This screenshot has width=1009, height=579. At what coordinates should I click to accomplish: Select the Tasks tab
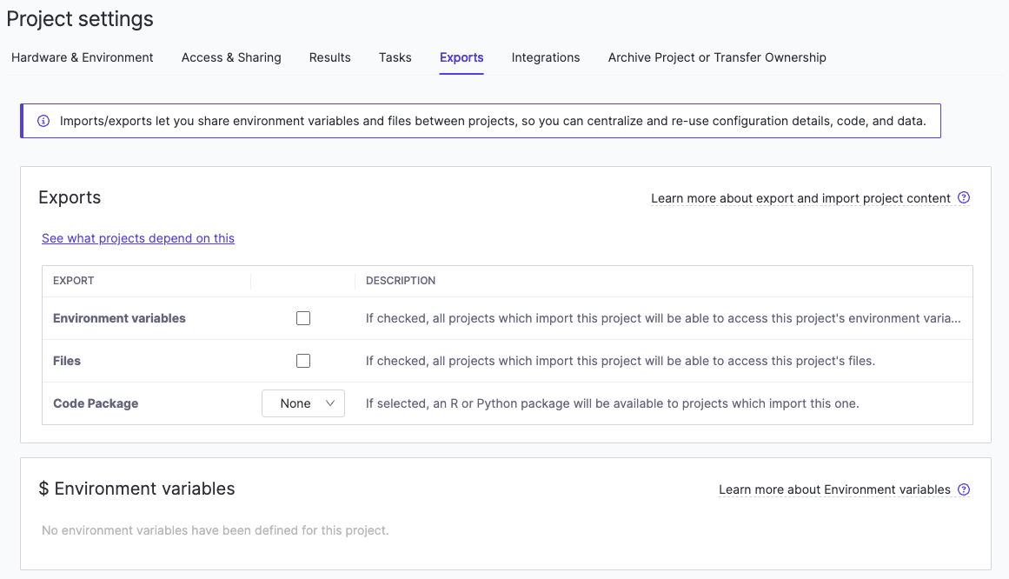pos(395,57)
